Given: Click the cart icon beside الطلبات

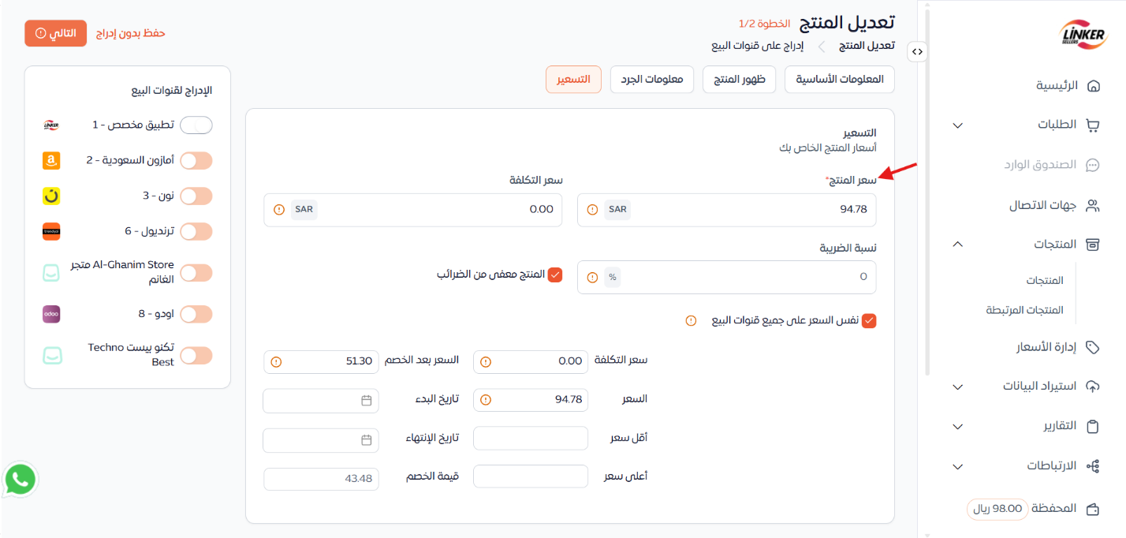Looking at the screenshot, I should click(x=1093, y=125).
